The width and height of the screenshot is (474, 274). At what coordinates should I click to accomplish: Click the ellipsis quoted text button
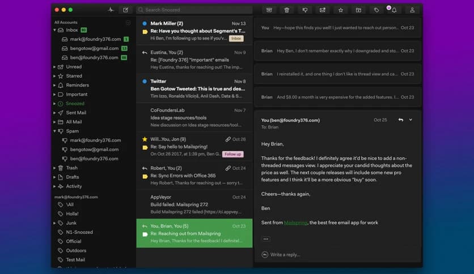click(x=266, y=239)
